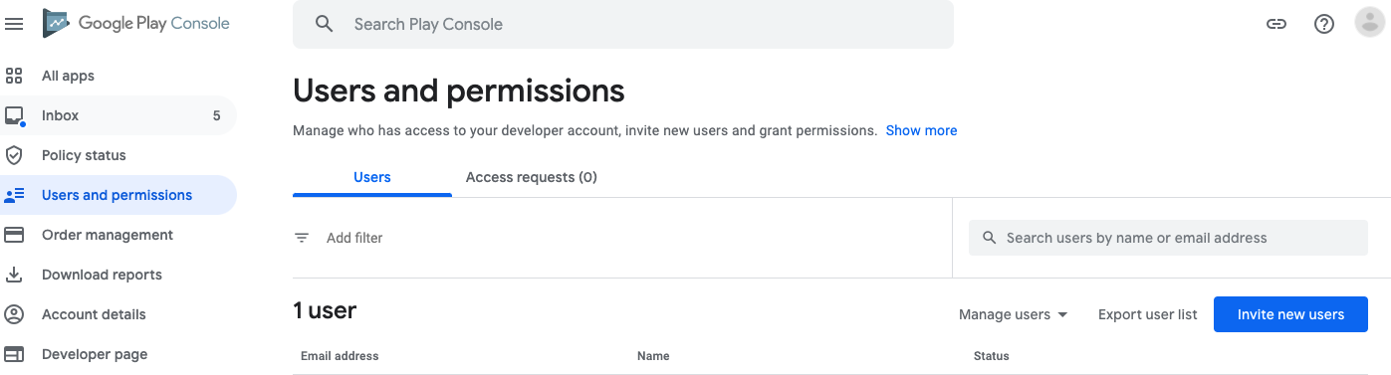
Task: Click the Account details person icon
Action: [x=14, y=314]
